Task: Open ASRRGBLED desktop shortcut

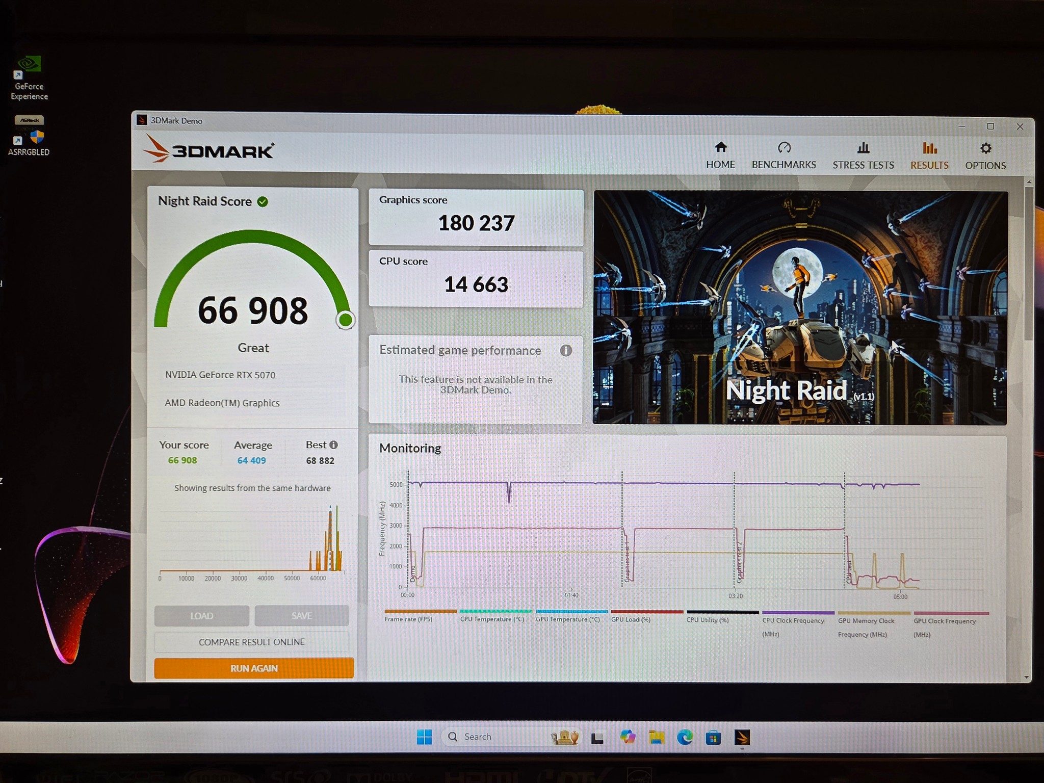Action: [x=29, y=136]
